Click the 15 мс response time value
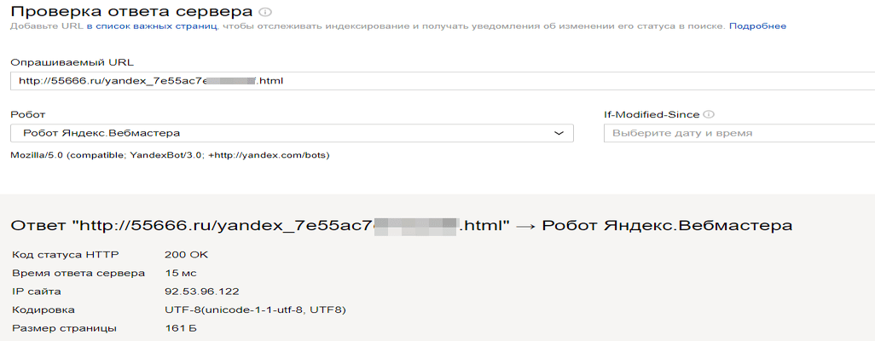875x341 pixels. coord(181,273)
